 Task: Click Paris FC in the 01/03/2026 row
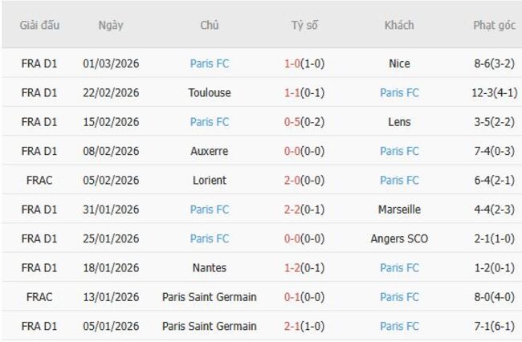point(210,63)
